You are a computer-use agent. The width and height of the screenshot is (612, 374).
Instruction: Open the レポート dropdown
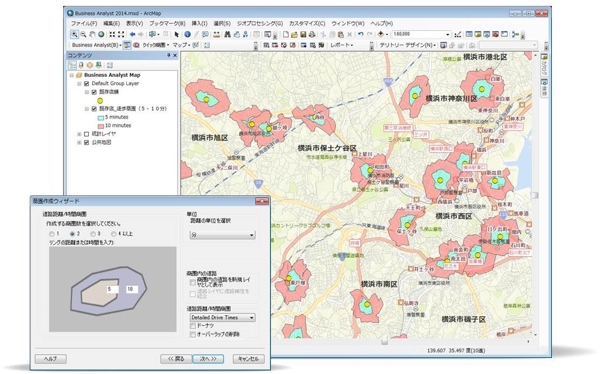click(342, 45)
